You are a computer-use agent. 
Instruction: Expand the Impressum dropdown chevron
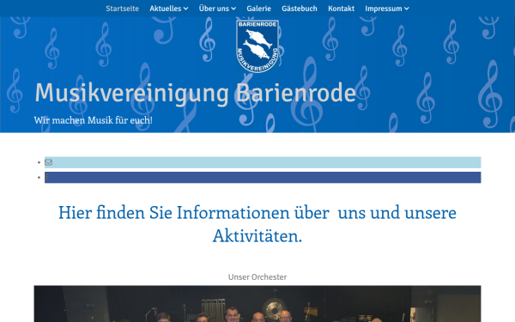pos(407,9)
